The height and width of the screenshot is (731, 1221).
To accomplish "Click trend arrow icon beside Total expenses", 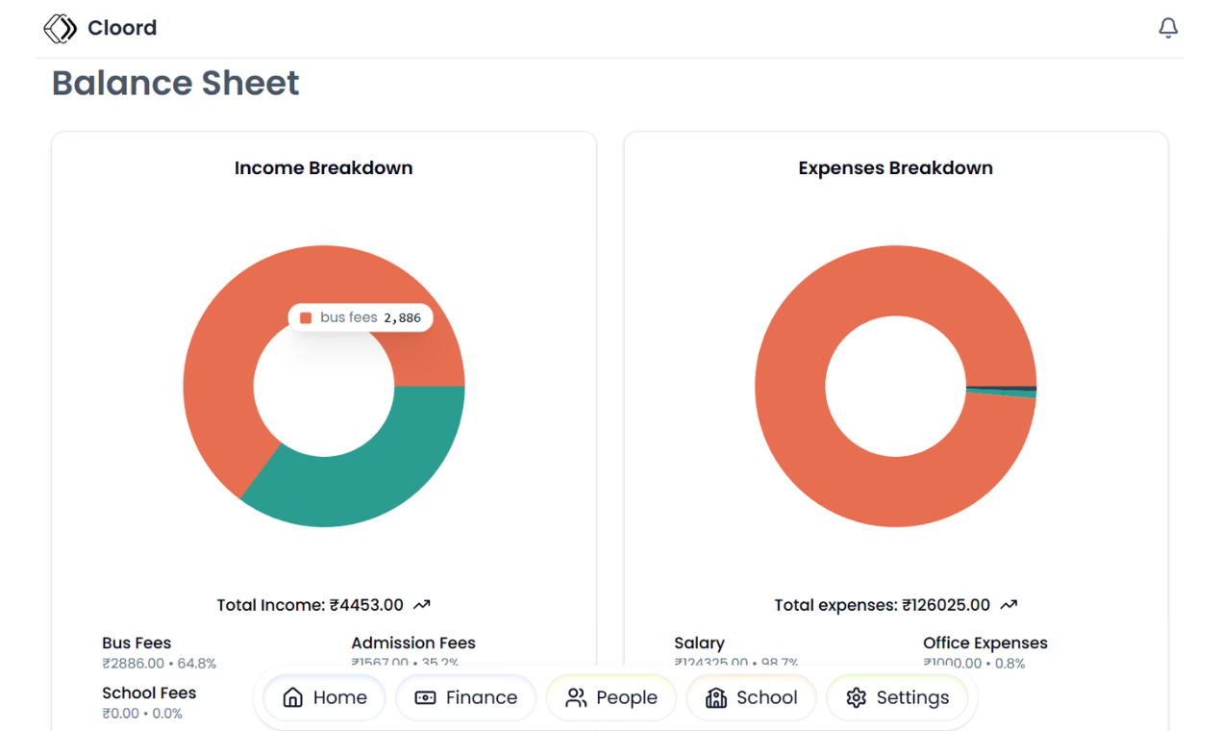I will [1009, 605].
